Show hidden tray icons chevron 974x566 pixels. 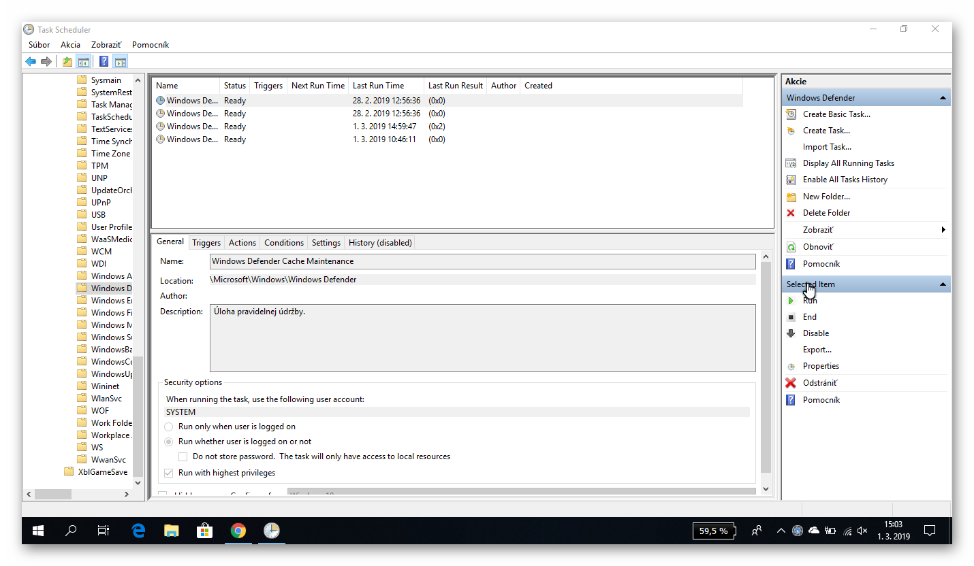781,531
